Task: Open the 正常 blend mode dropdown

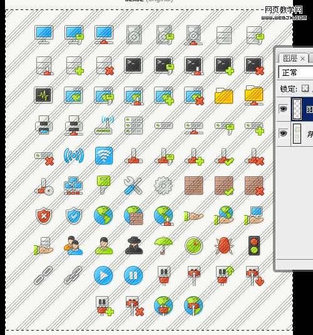Action: [x=296, y=73]
